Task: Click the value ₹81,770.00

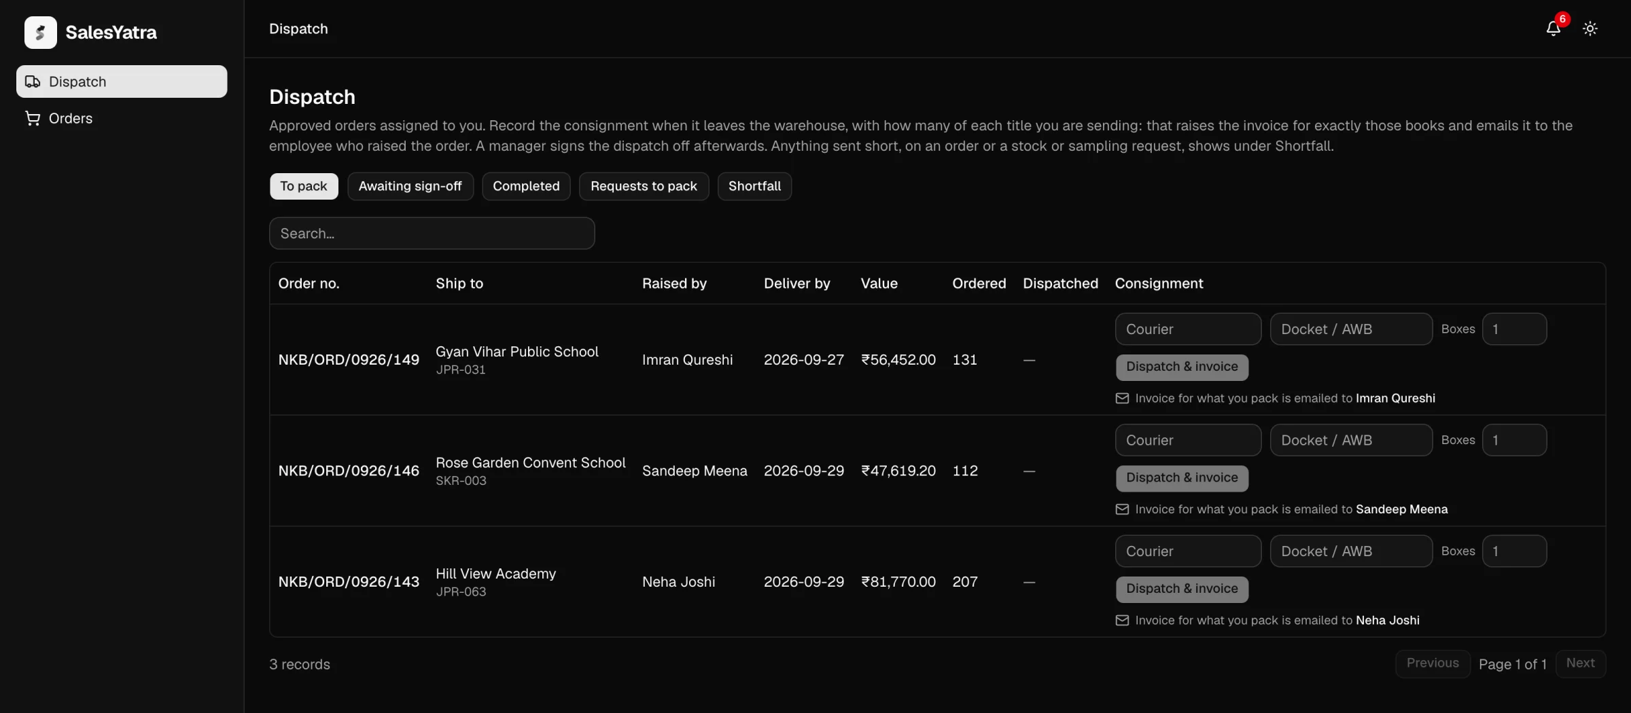Action: click(898, 582)
